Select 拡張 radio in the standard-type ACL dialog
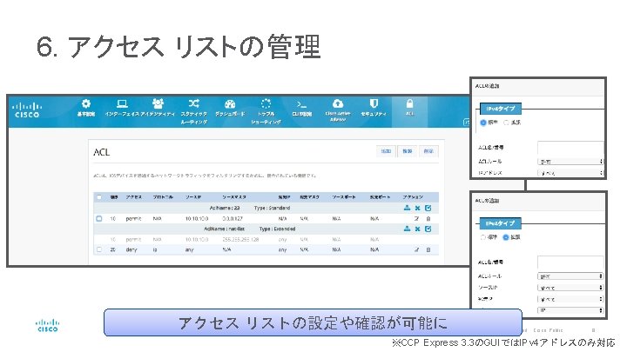Viewport: 627px width, 352px height. pos(506,123)
